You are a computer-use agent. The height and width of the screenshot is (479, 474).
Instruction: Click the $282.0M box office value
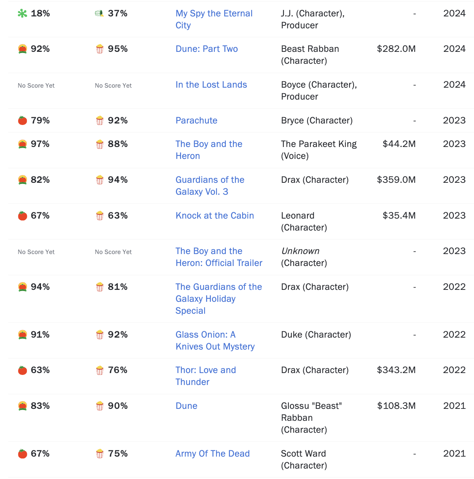click(x=396, y=49)
